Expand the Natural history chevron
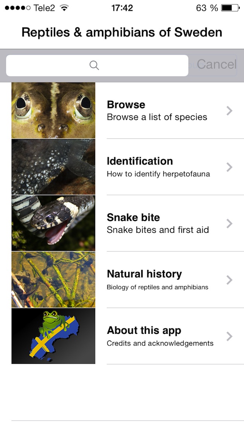 (x=229, y=280)
